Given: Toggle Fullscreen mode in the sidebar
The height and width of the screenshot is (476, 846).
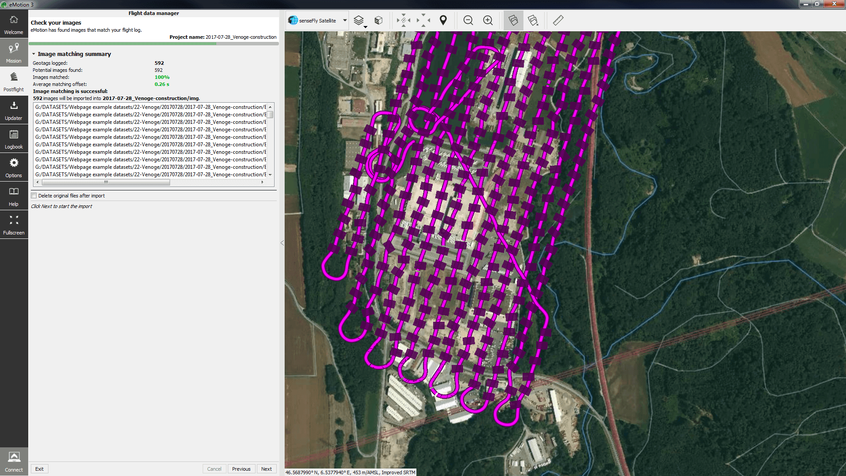Looking at the screenshot, I should pyautogui.click(x=14, y=225).
